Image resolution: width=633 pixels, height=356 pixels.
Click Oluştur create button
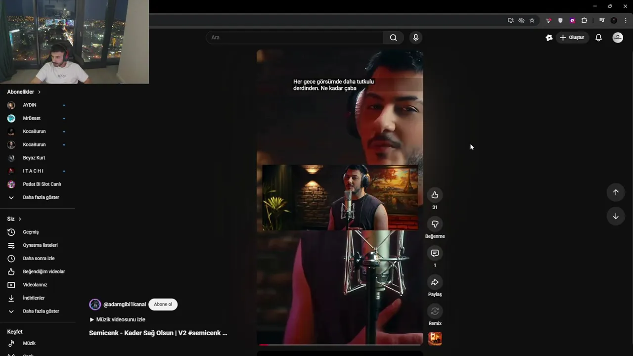click(x=572, y=38)
